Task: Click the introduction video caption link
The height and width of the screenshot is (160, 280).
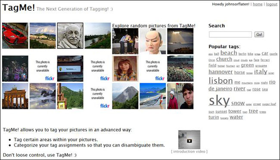Action: tap(189, 152)
